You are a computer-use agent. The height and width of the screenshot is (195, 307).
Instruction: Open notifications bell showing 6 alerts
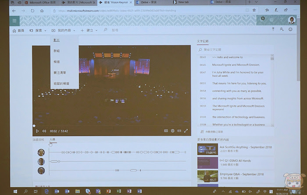pyautogui.click(x=262, y=19)
